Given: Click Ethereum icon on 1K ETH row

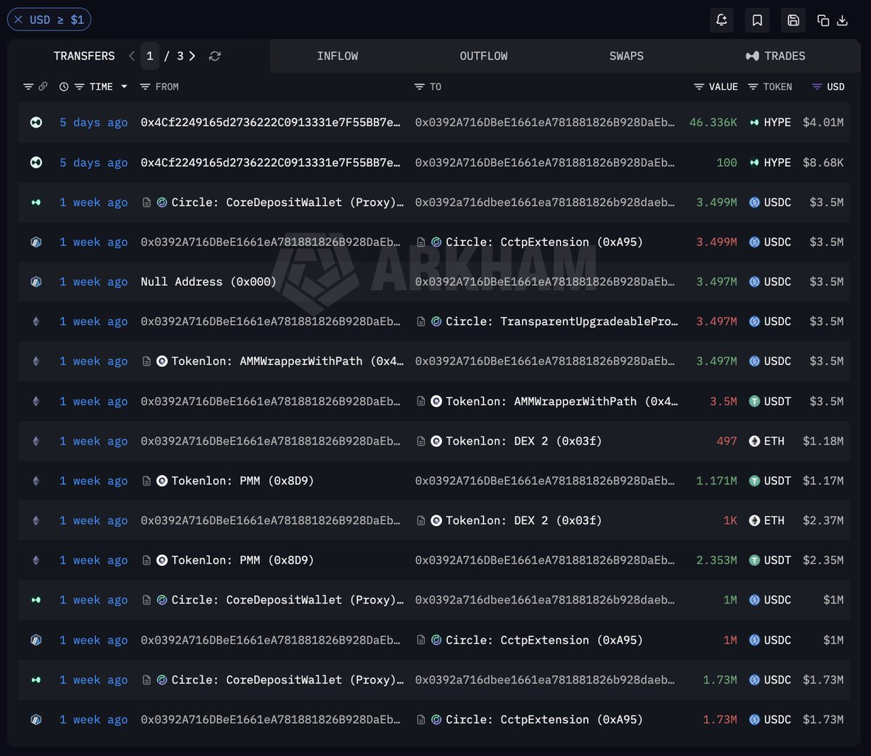Looking at the screenshot, I should pyautogui.click(x=36, y=520).
